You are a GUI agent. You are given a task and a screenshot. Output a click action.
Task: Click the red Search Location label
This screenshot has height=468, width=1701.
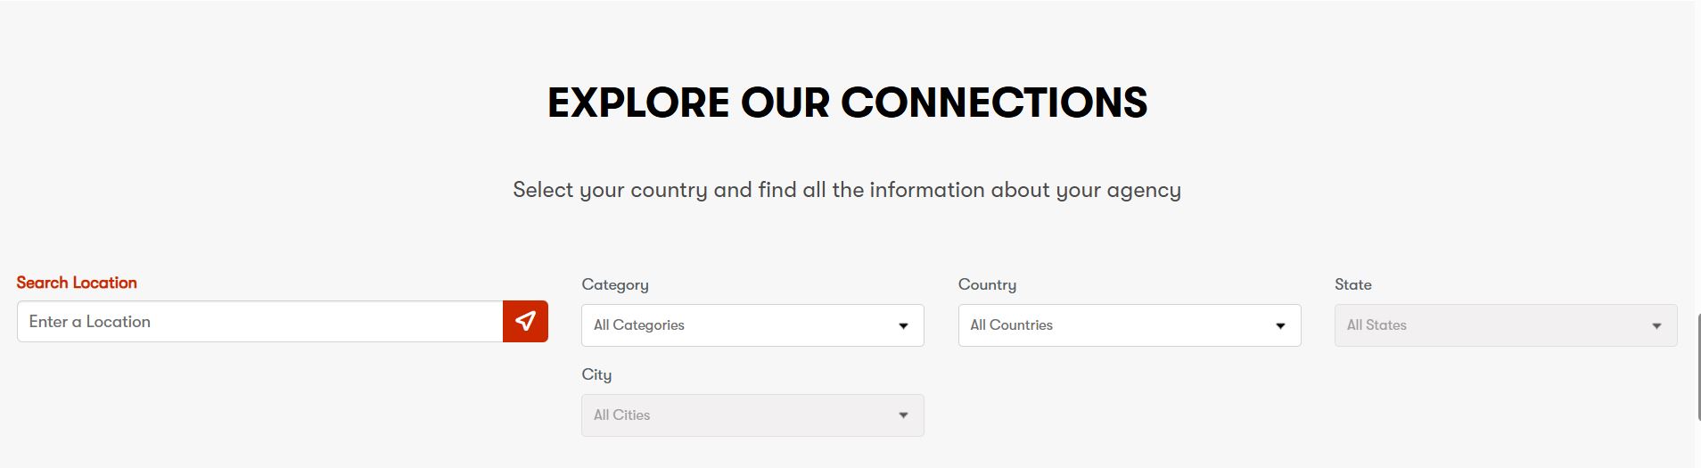(77, 283)
